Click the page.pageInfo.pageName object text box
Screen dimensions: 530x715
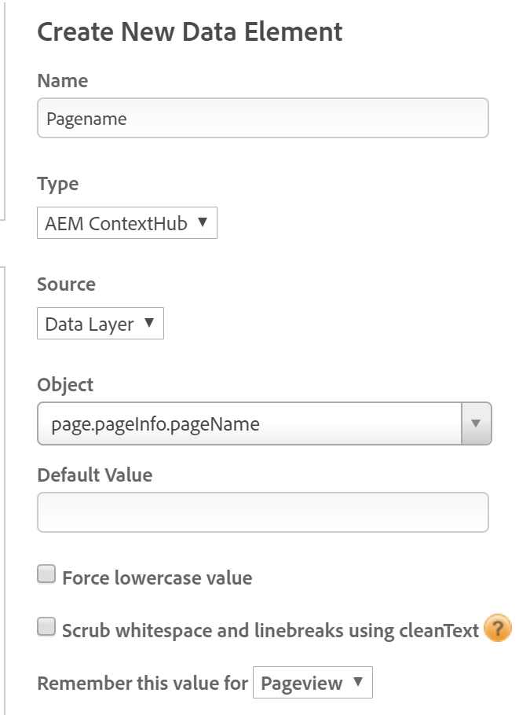[250, 424]
